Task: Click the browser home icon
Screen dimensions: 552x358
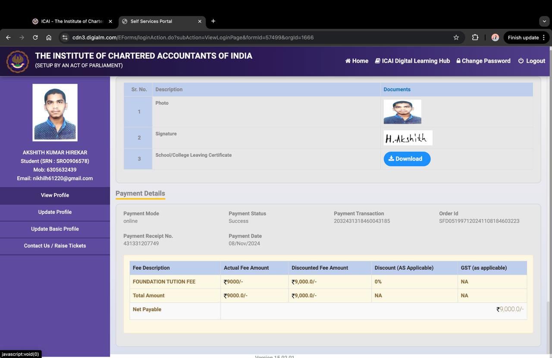Action: click(49, 37)
